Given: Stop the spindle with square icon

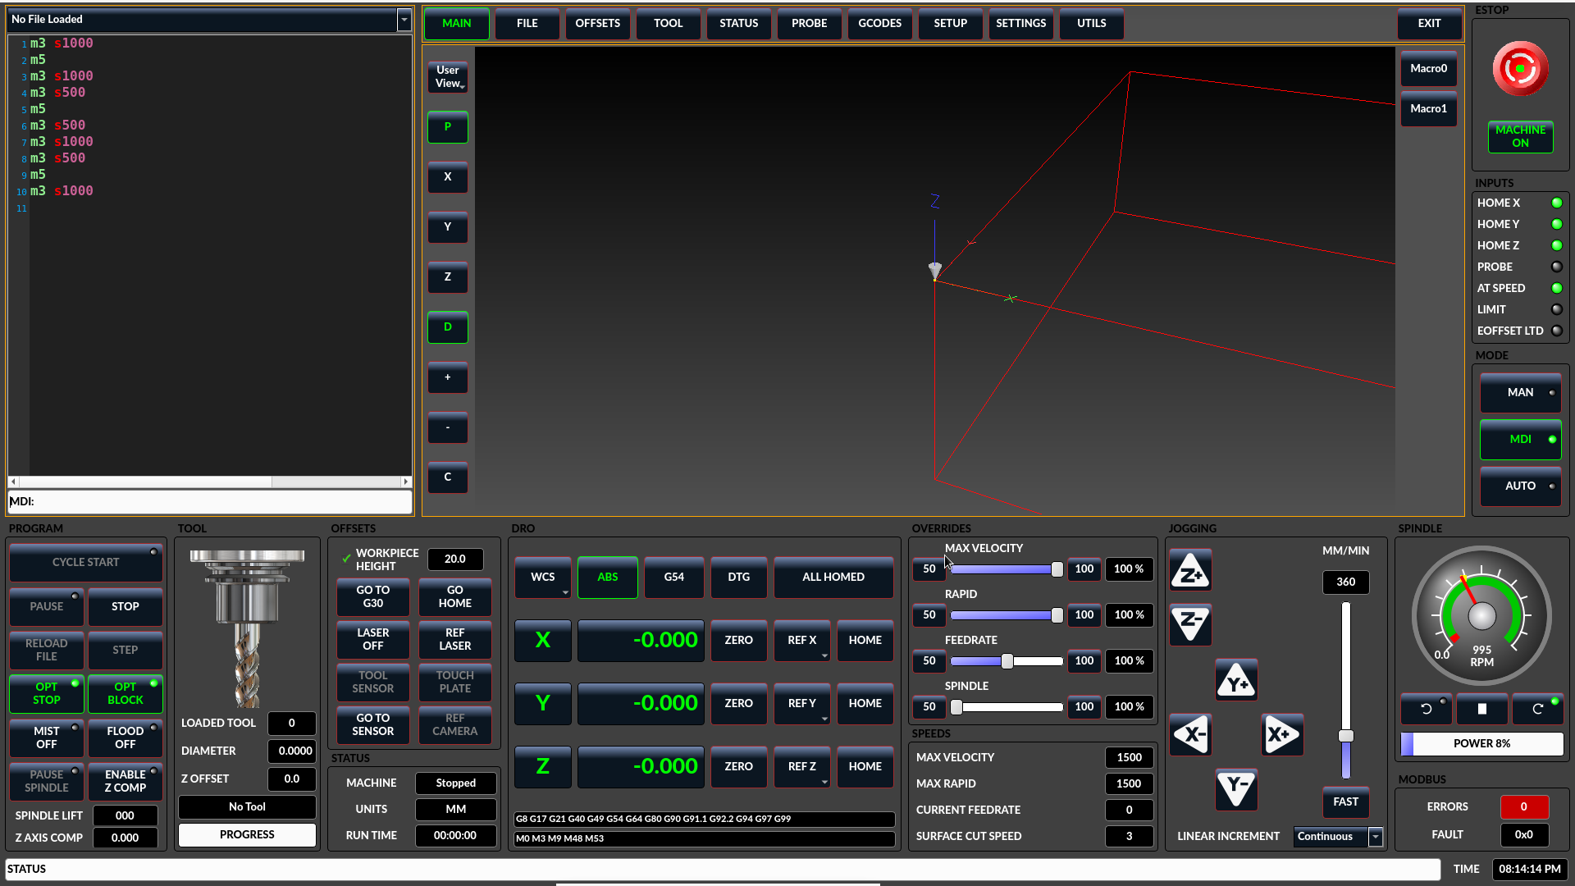Looking at the screenshot, I should [x=1481, y=709].
